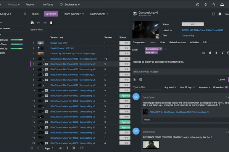Open the inbox tray icon in top bar

click(x=222, y=5)
